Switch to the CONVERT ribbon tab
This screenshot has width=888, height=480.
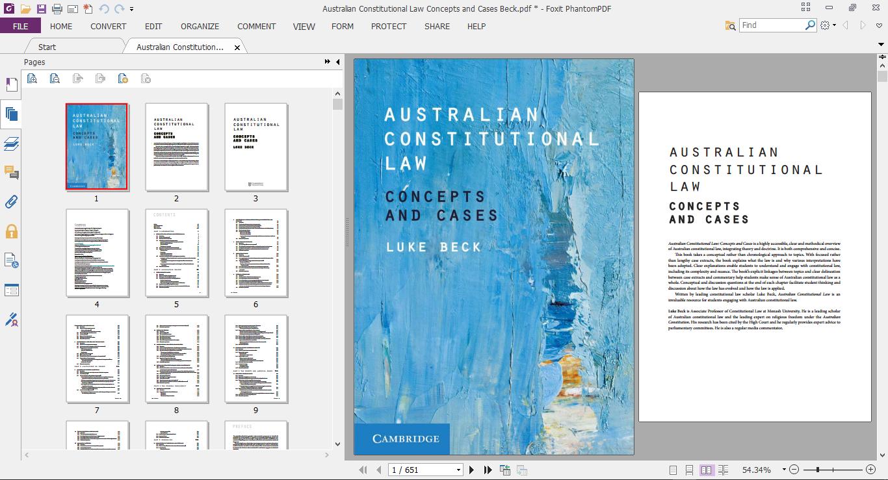(109, 26)
